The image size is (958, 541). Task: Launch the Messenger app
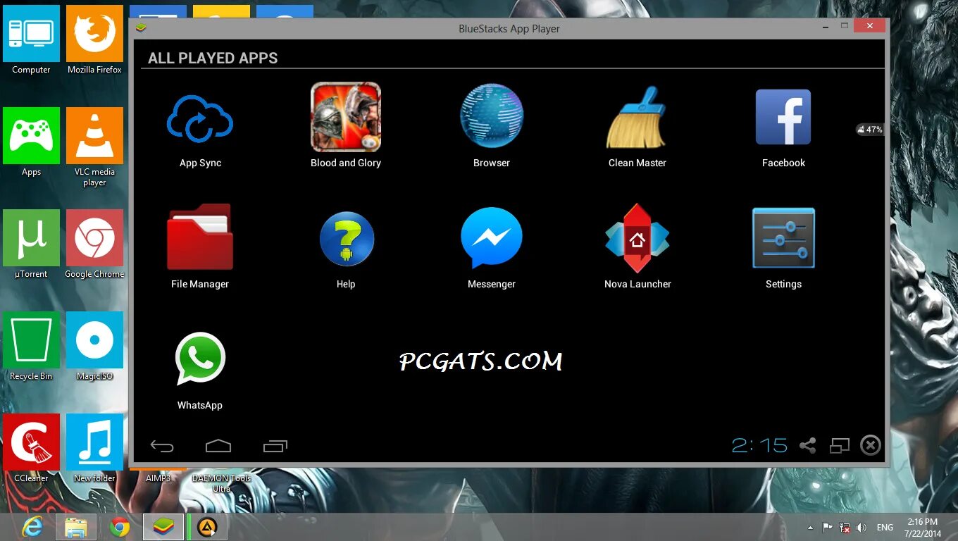point(492,238)
